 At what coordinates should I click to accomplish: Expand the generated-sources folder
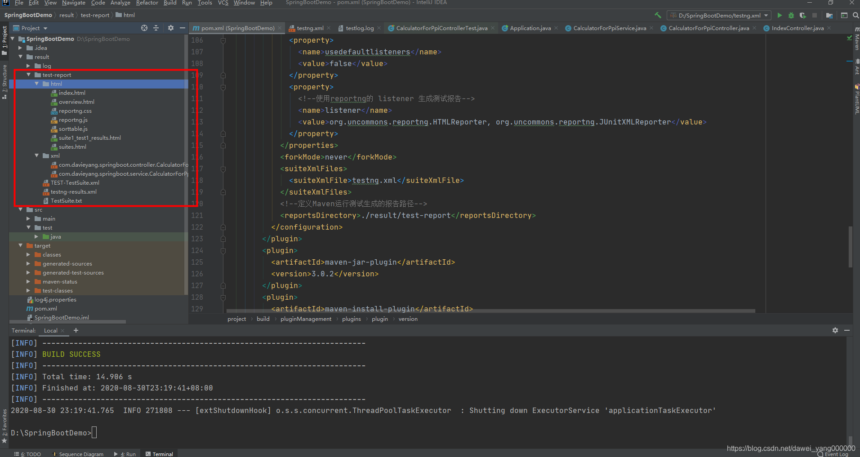point(29,264)
